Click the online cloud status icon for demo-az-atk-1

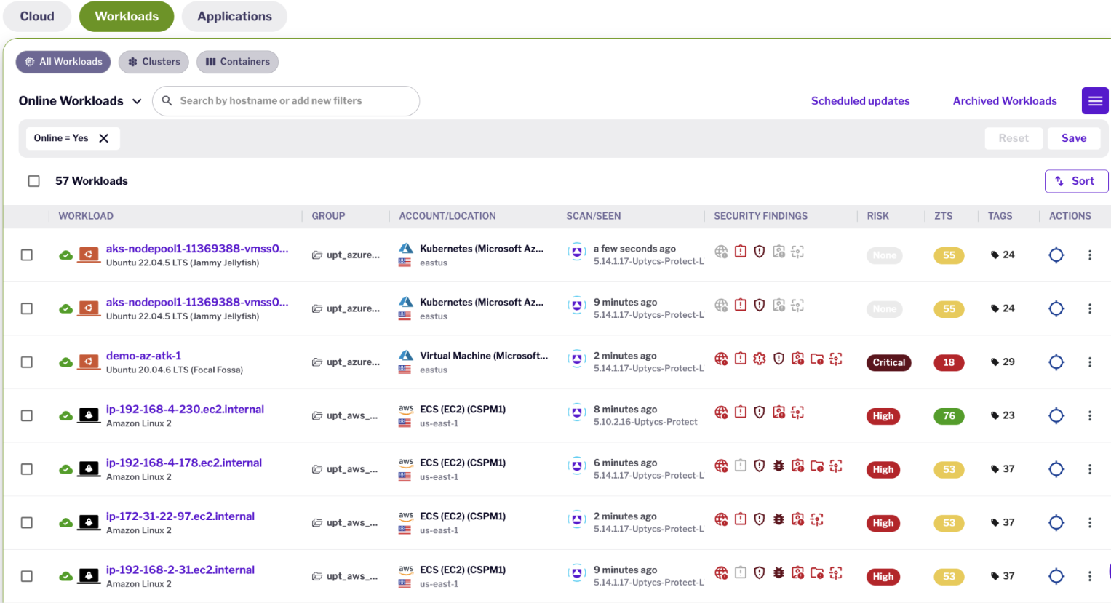tap(65, 362)
